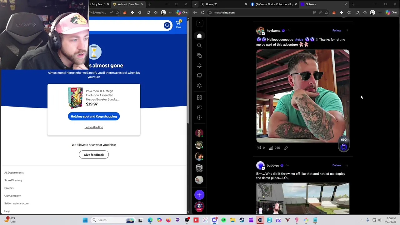Open the dollar coin icon in Club sidebar
This screenshot has height=225, width=400.
click(x=199, y=117)
